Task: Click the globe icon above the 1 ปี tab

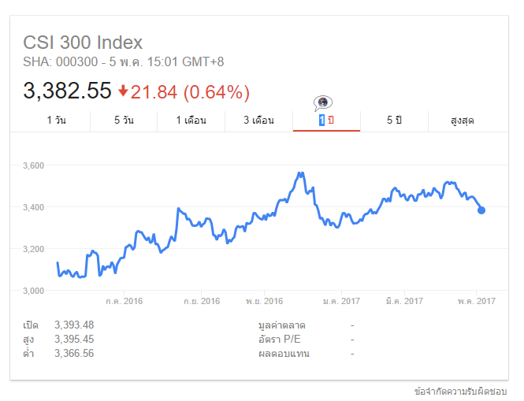Action: tap(323, 102)
